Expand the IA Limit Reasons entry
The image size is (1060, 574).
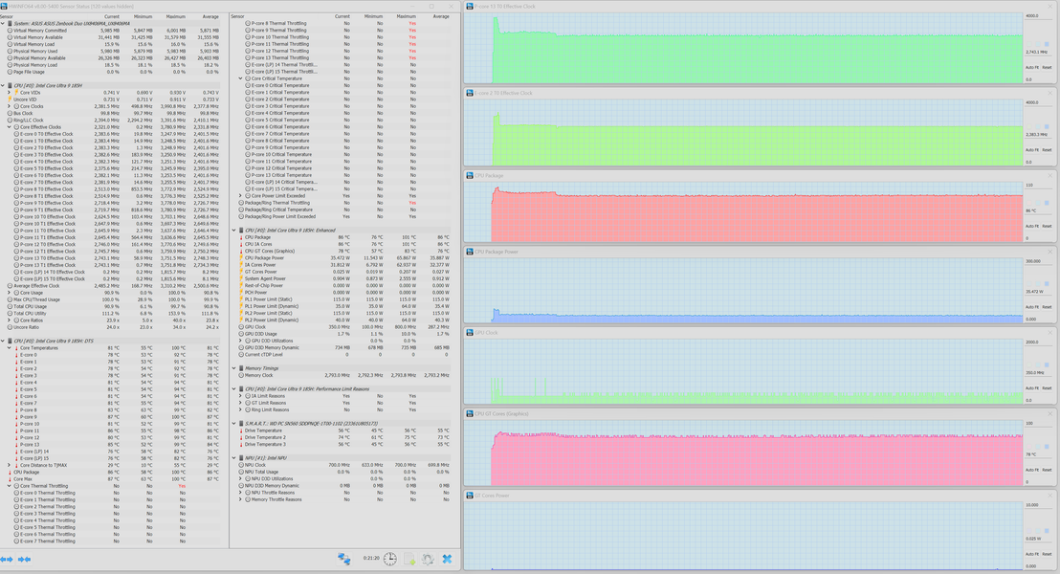241,396
